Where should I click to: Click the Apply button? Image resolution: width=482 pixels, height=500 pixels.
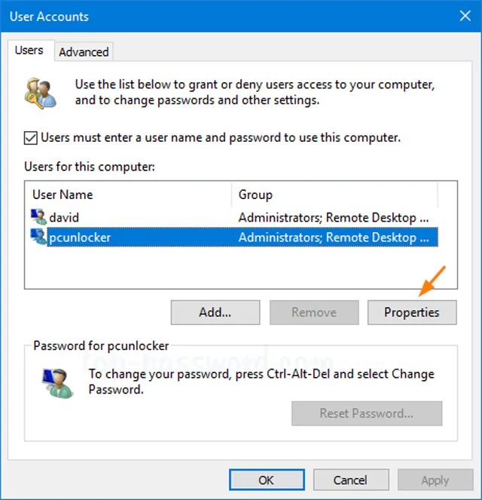click(x=435, y=480)
